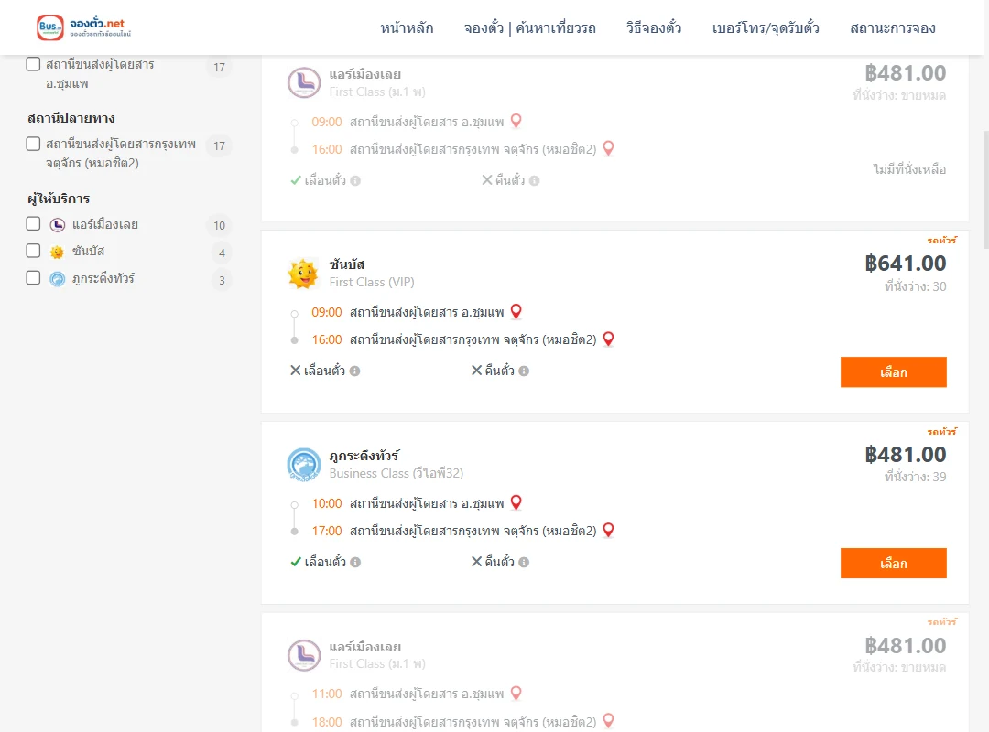Click the ฿641.00 price on ซันบัส card

(x=906, y=263)
